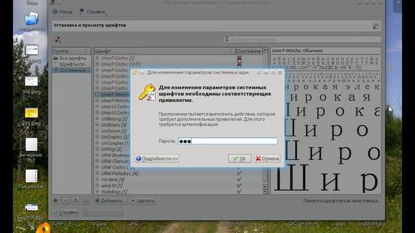415x233 pixels.
Task: Sort by the Состояние column header
Action: 249,51
